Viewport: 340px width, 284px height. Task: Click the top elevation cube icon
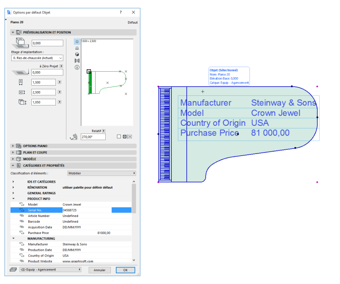[20, 43]
